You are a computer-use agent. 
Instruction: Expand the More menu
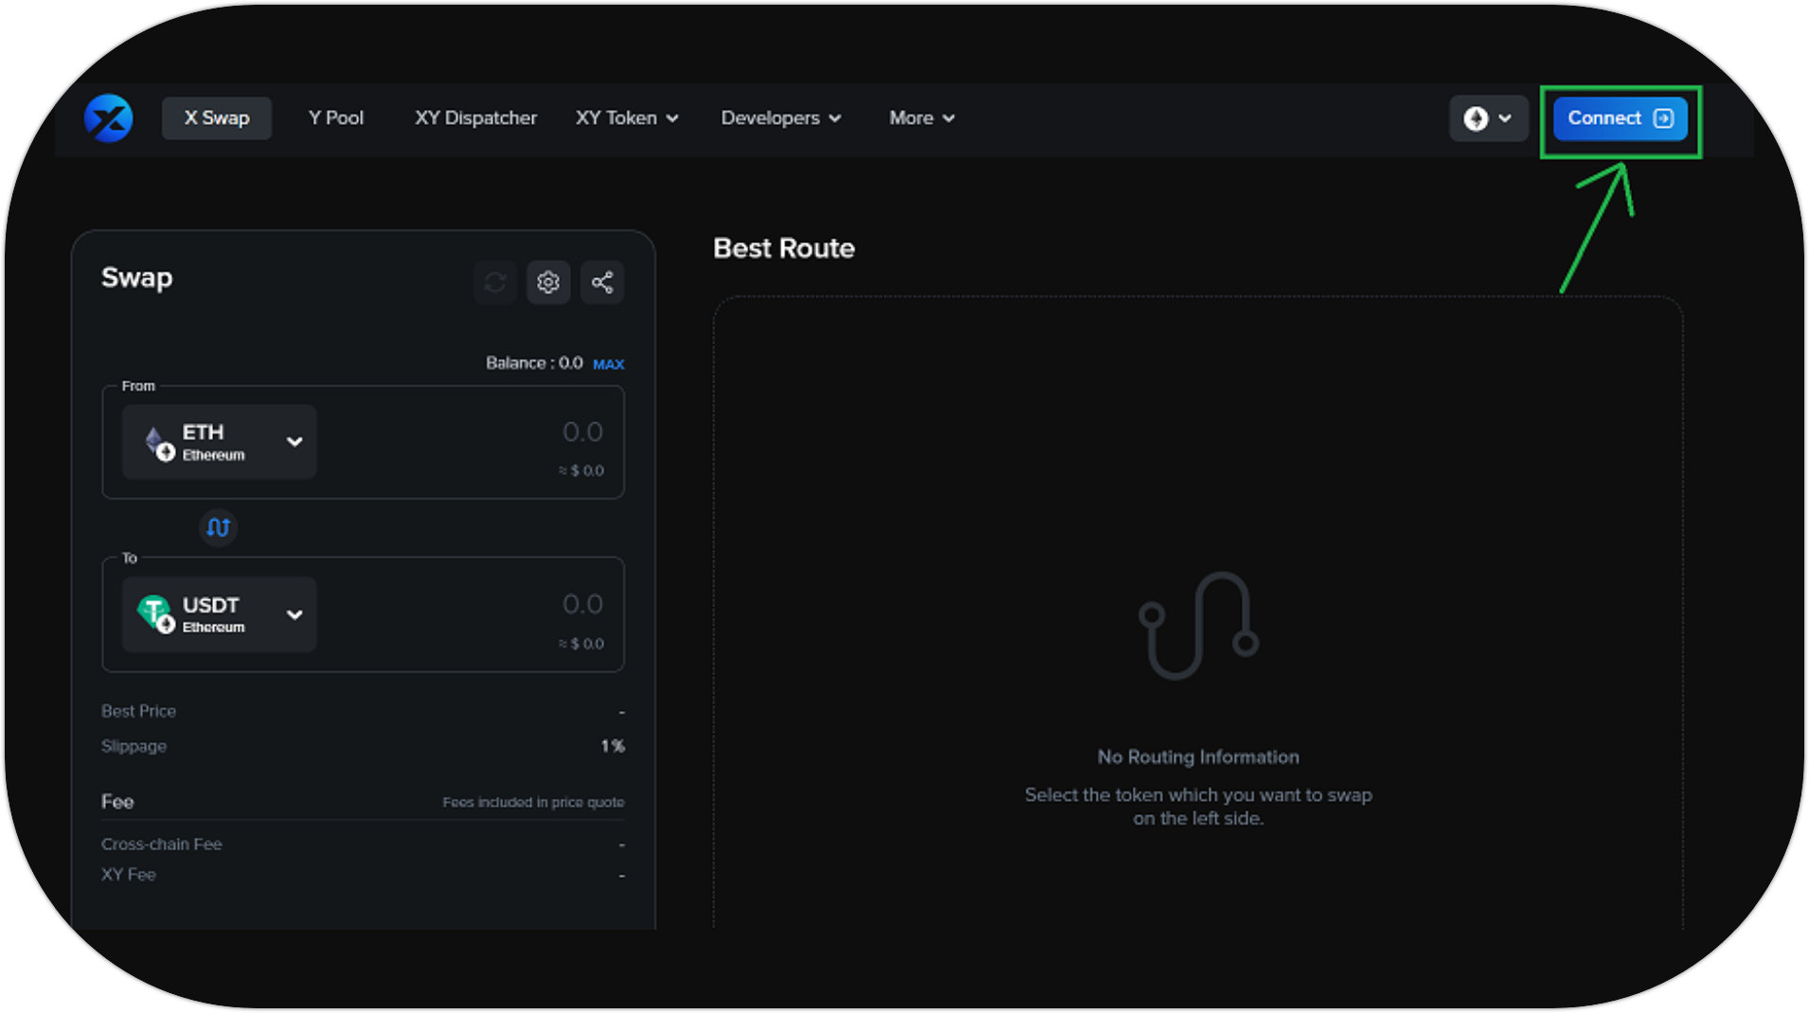pyautogui.click(x=921, y=118)
